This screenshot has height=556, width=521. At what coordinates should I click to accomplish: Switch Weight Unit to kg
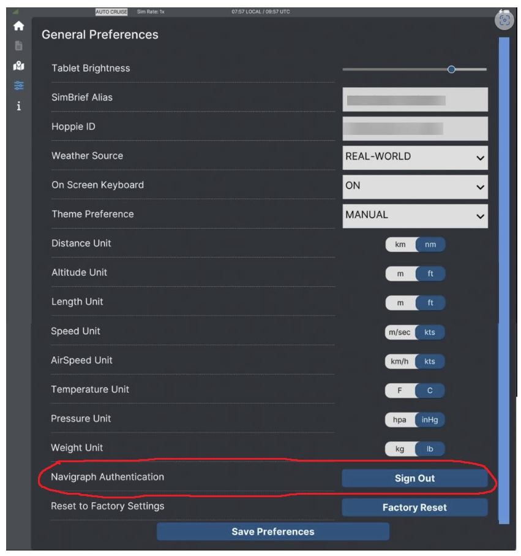(x=400, y=449)
